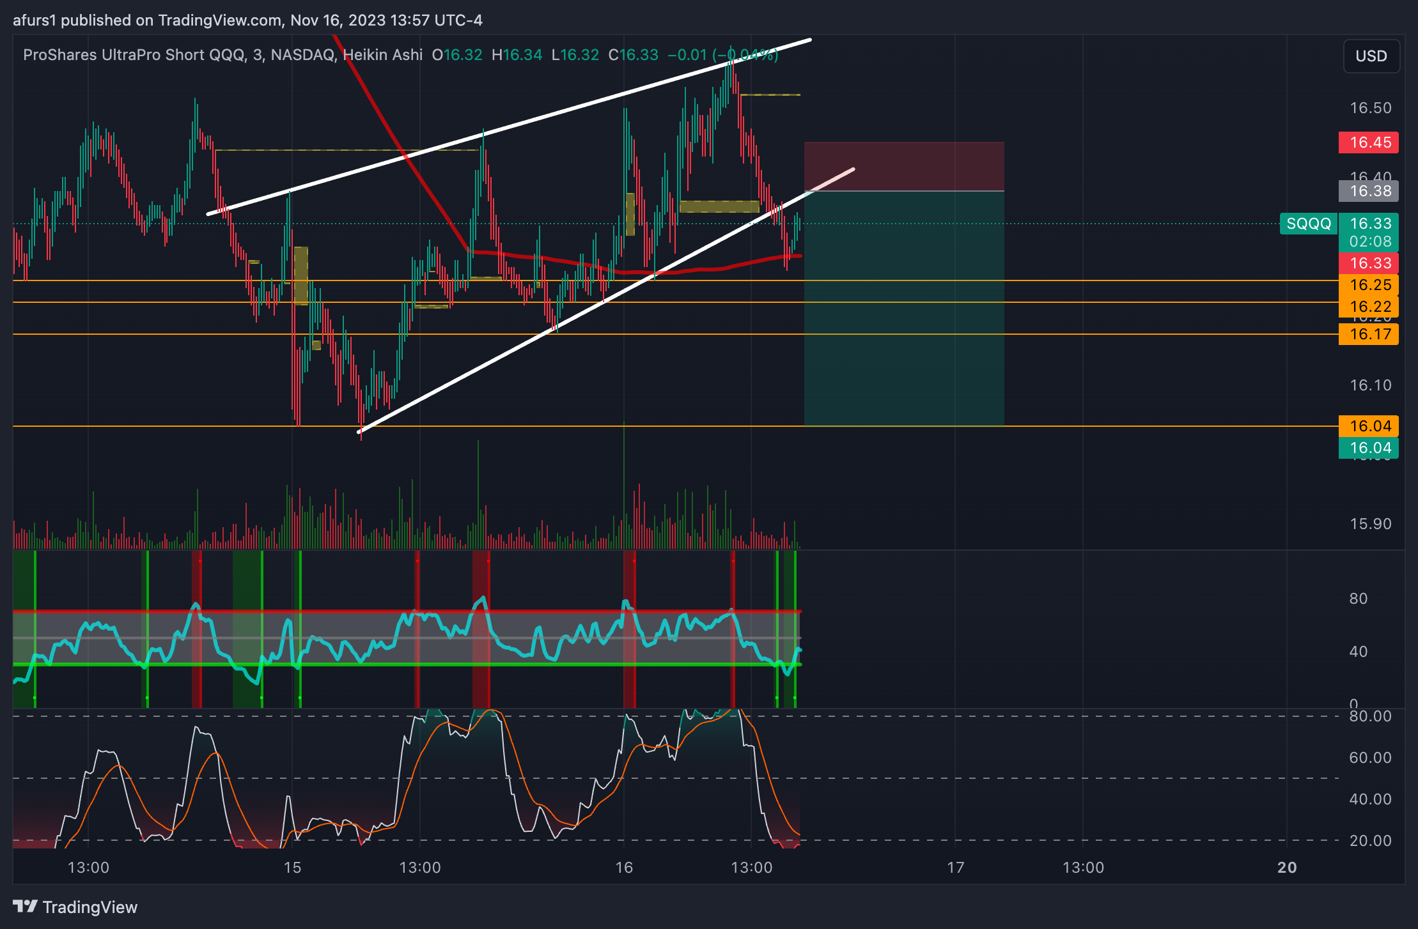The image size is (1418, 929).
Task: Click the O16.32 open value in legend
Action: click(457, 55)
